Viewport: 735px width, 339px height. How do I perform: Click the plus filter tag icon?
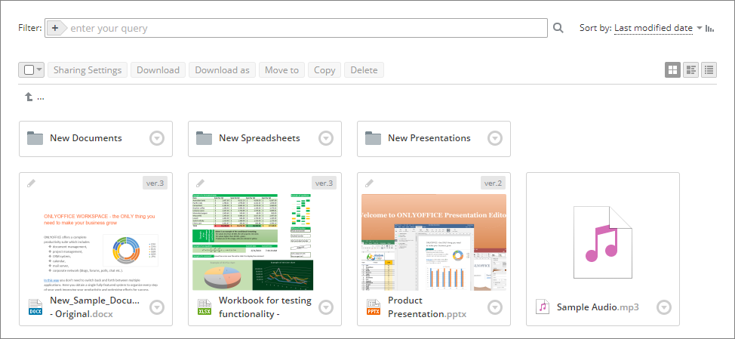click(57, 28)
